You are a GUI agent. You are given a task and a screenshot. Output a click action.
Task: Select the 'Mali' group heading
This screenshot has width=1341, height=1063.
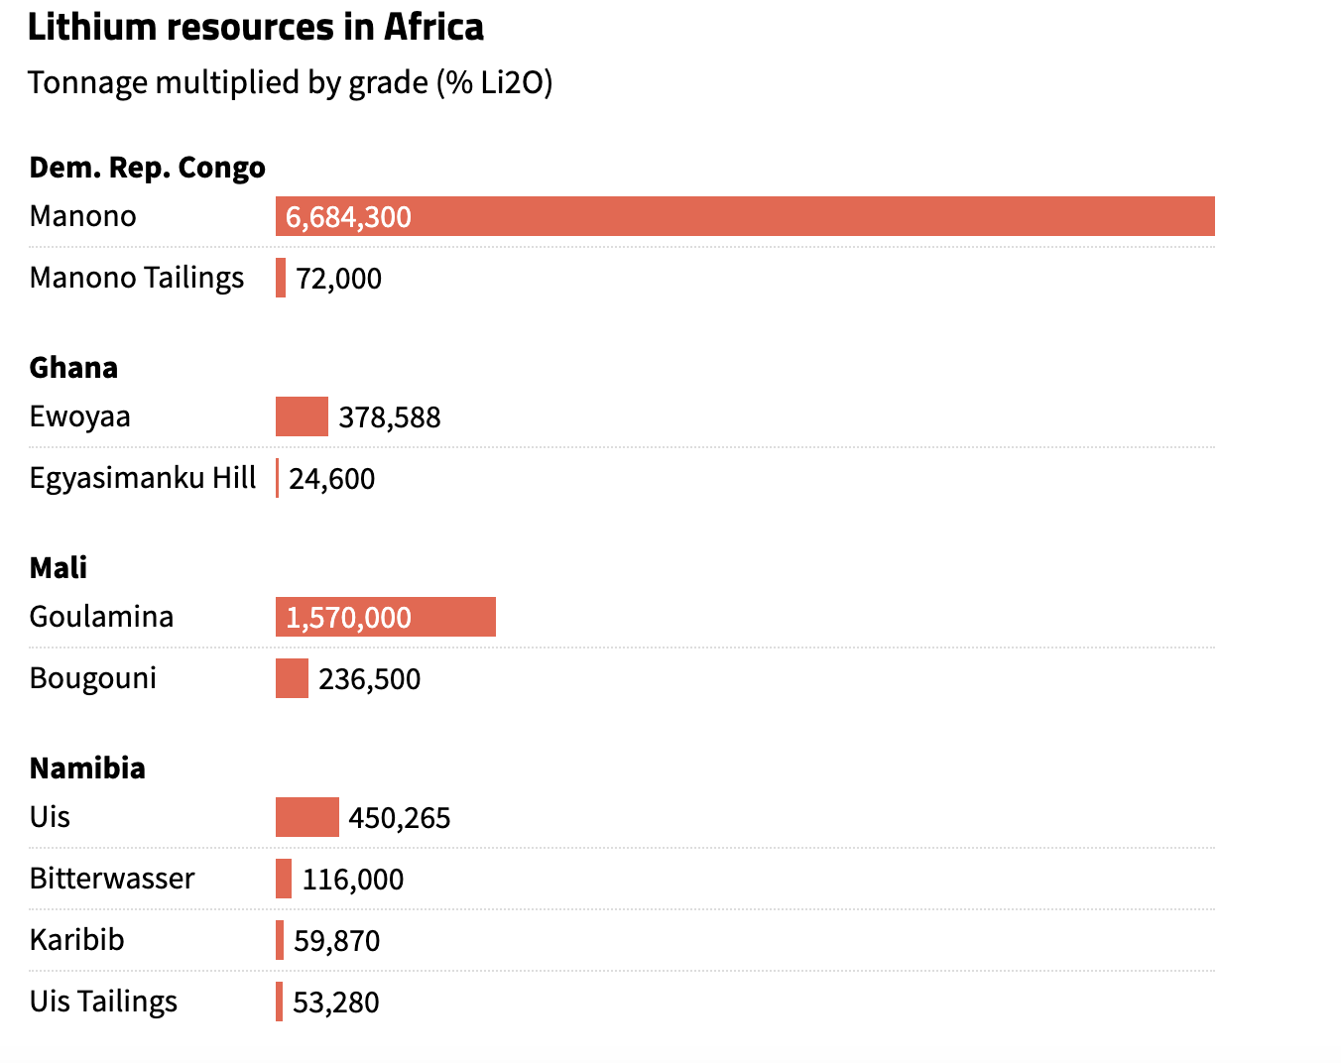[x=59, y=568]
